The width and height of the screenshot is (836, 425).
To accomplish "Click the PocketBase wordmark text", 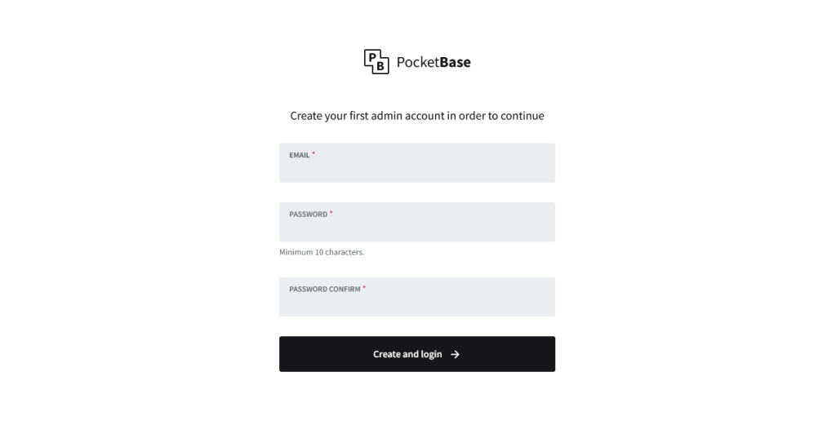I will pos(434,62).
